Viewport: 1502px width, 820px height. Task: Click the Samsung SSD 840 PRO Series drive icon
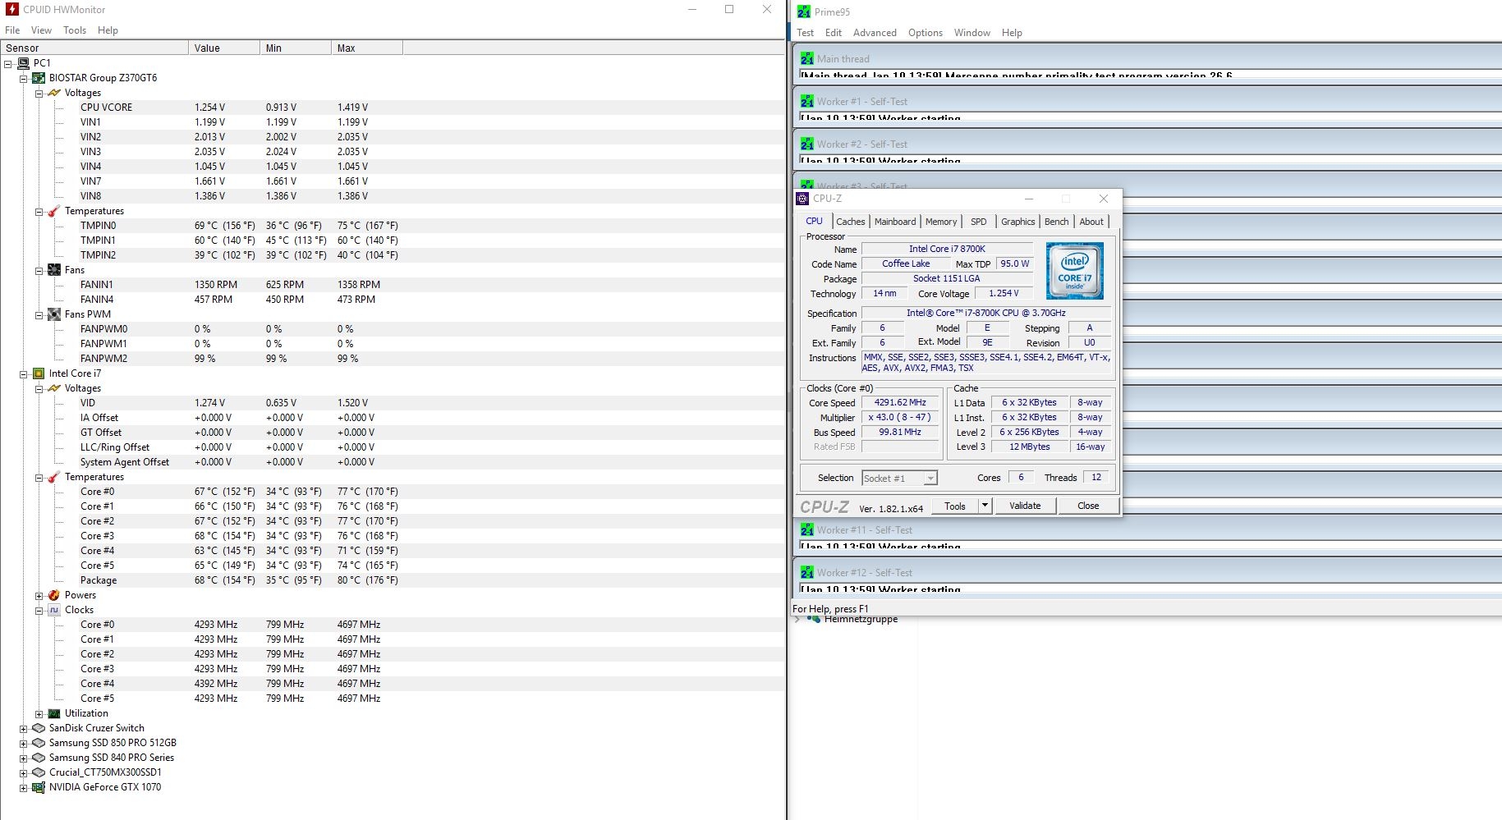(x=39, y=758)
